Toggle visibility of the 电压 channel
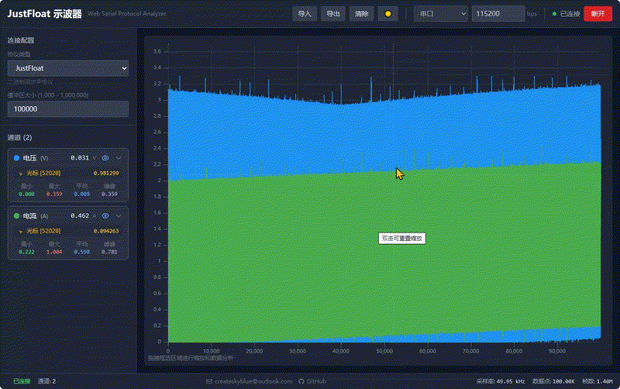This screenshot has height=389, width=620. click(x=105, y=157)
